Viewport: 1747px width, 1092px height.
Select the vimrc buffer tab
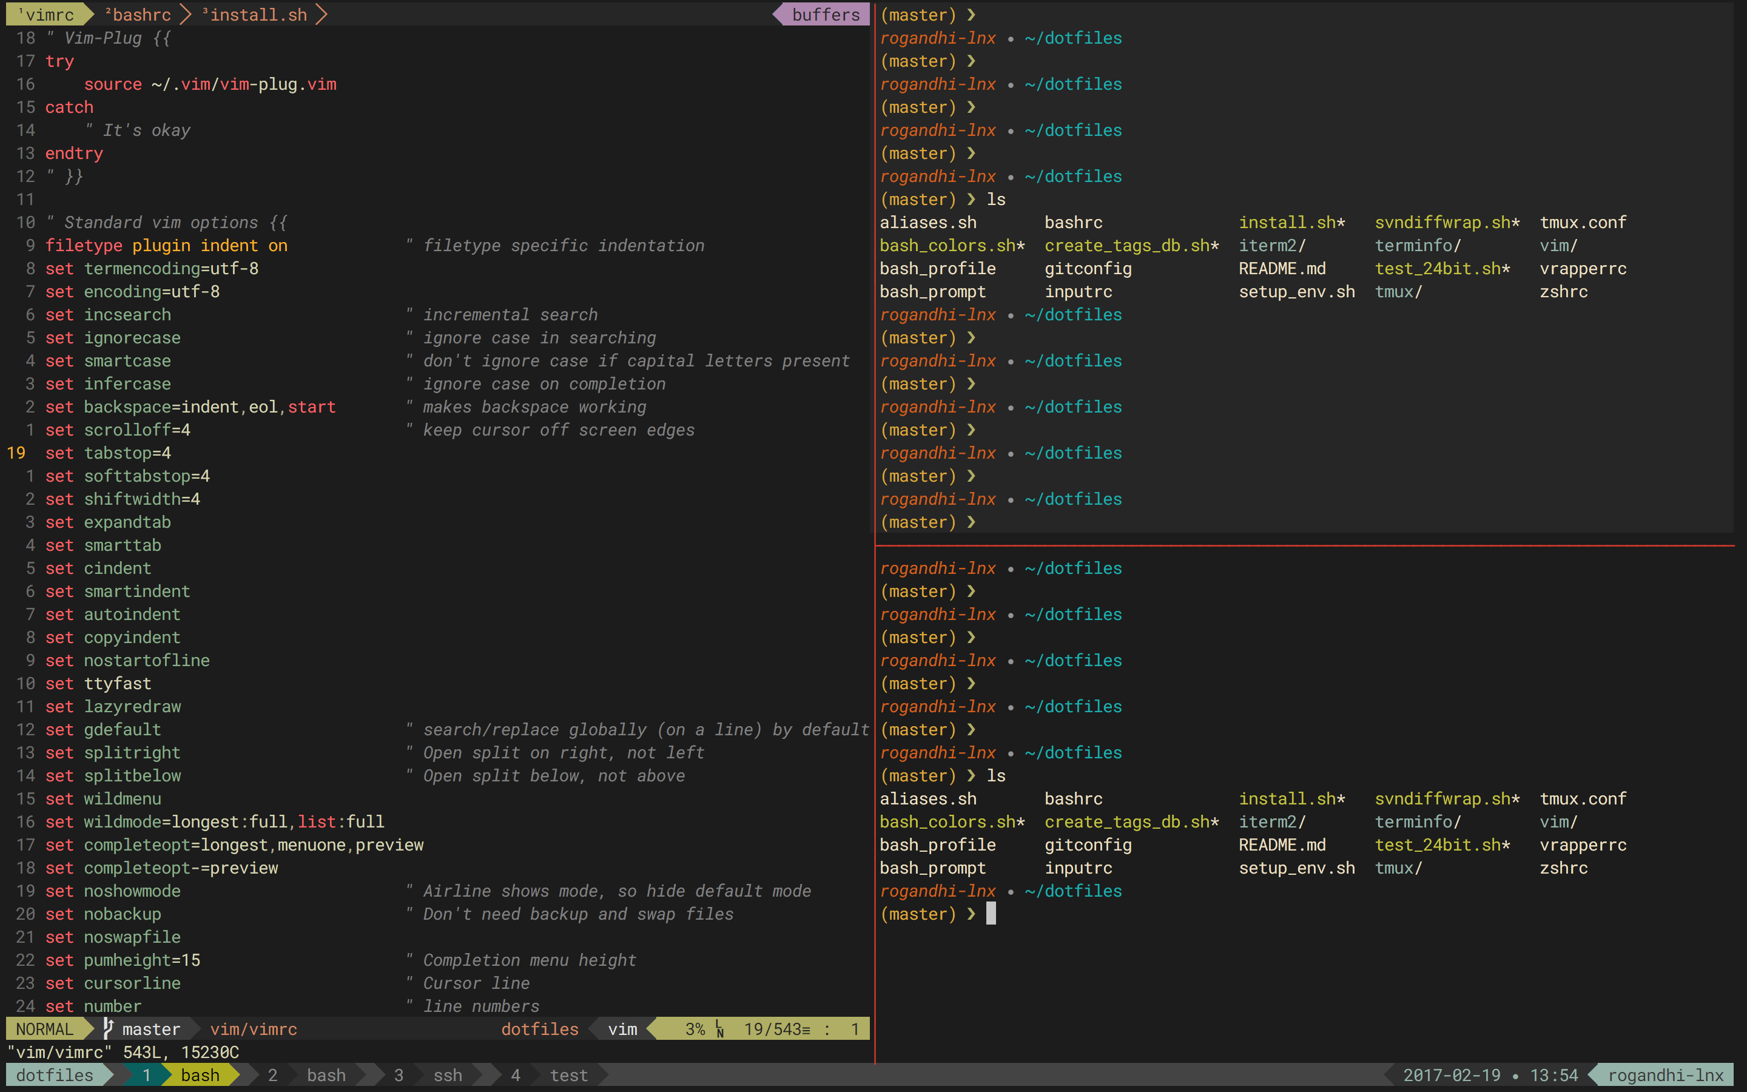click(48, 15)
